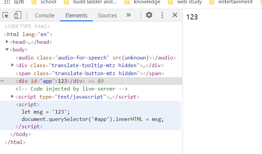Switch to the Console tab
262x154 pixels.
pyautogui.click(x=45, y=15)
